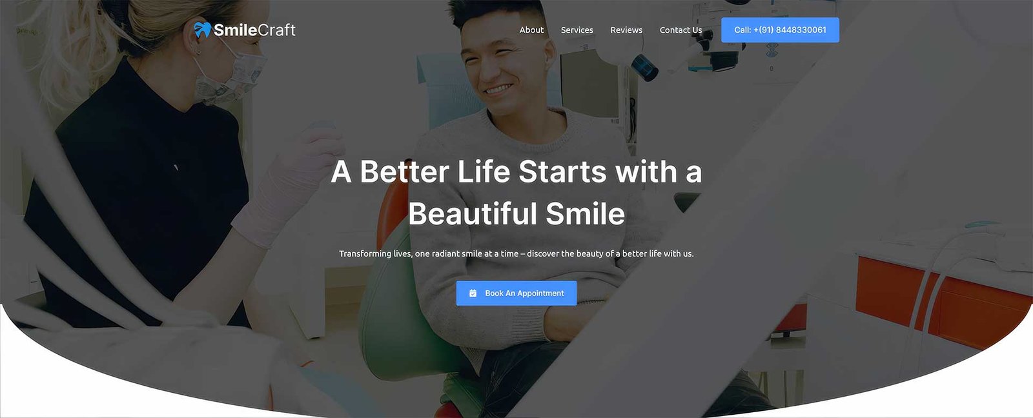Click the "Transforming lives" tagline text
This screenshot has width=1033, height=418.
click(x=516, y=254)
